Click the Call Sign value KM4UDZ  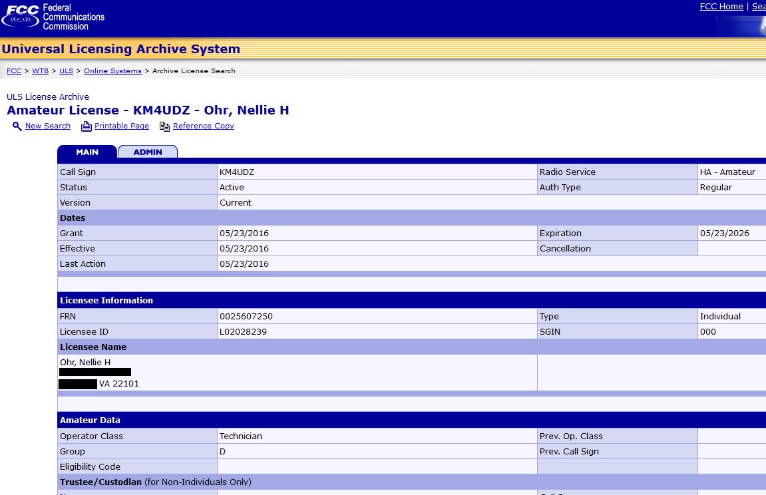(x=237, y=172)
